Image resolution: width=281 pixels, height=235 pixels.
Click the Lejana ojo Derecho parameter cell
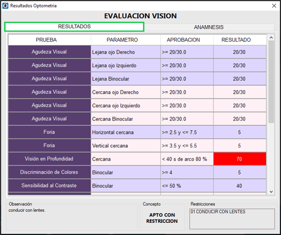click(125, 52)
